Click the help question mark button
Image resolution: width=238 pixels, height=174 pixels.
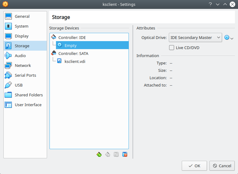coord(210,4)
